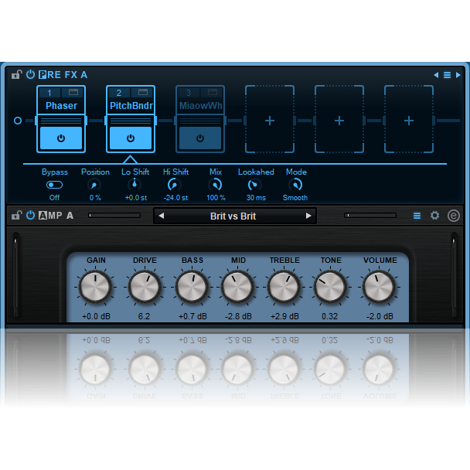The height and width of the screenshot is (470, 470).
Task: Click the VOLUME knob
Action: pos(379,287)
